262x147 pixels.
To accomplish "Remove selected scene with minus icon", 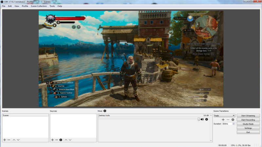I will [9, 140].
